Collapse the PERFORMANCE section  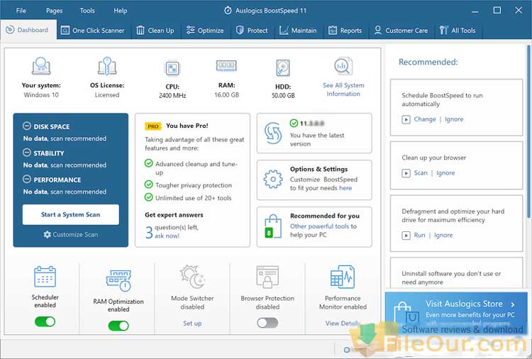click(x=27, y=179)
